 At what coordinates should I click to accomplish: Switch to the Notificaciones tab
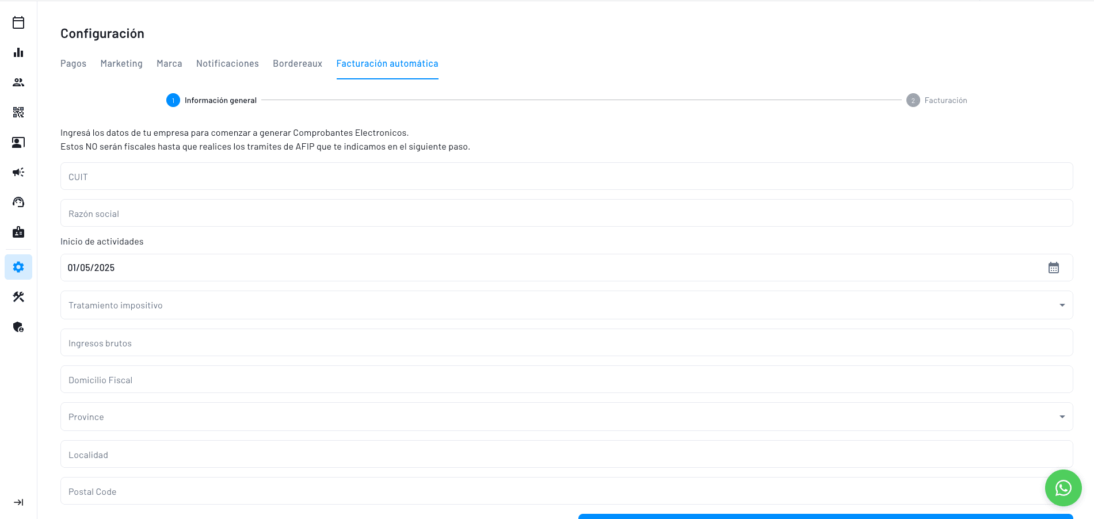point(227,63)
